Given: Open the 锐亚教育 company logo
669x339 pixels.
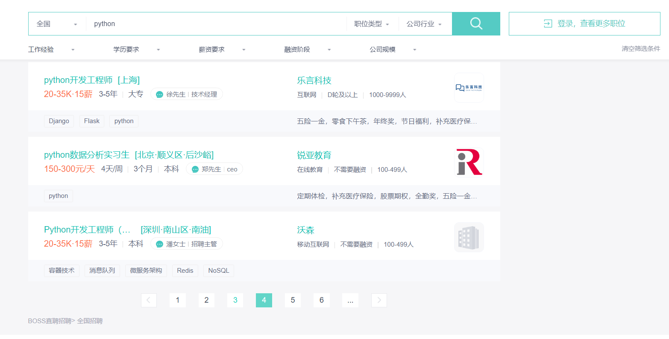Looking at the screenshot, I should [469, 162].
